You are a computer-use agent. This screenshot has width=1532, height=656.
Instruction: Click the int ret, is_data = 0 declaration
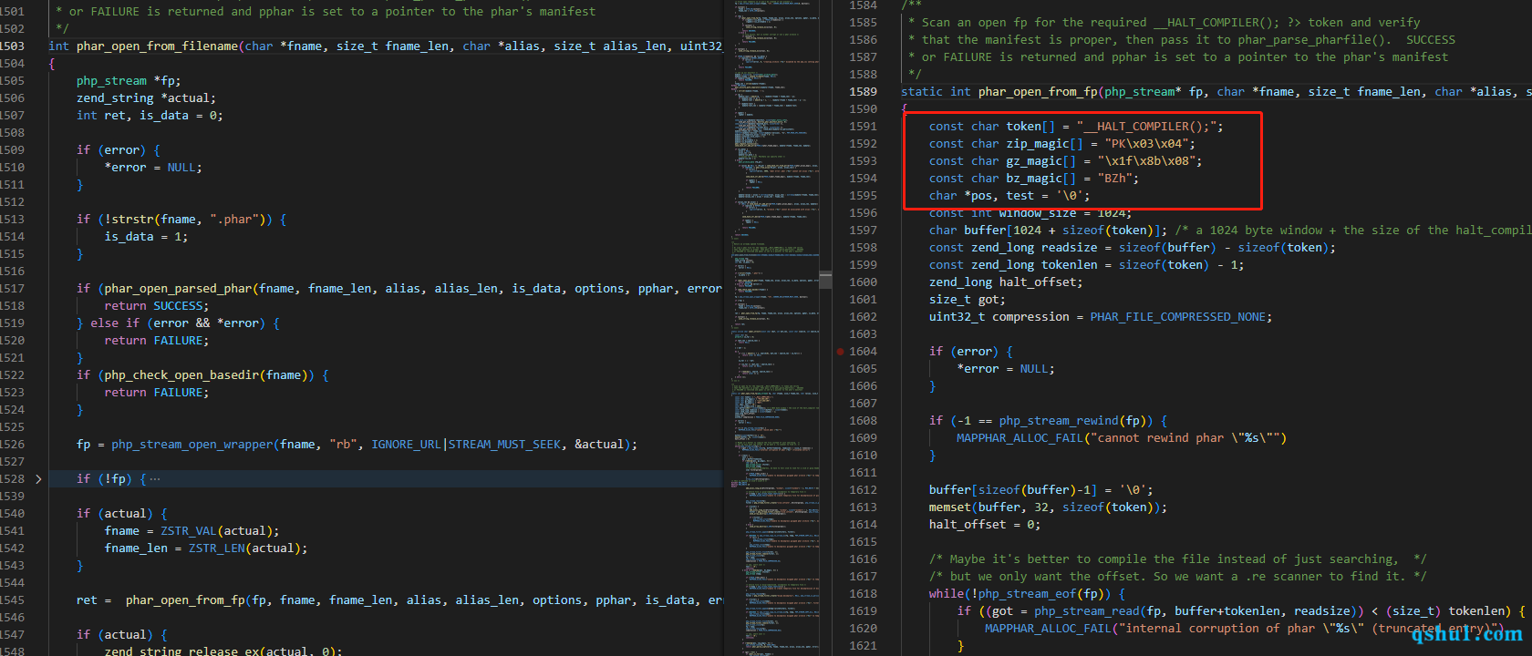pos(150,115)
